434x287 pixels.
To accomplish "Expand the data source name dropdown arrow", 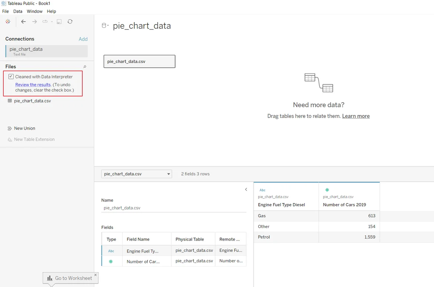I will [x=108, y=26].
